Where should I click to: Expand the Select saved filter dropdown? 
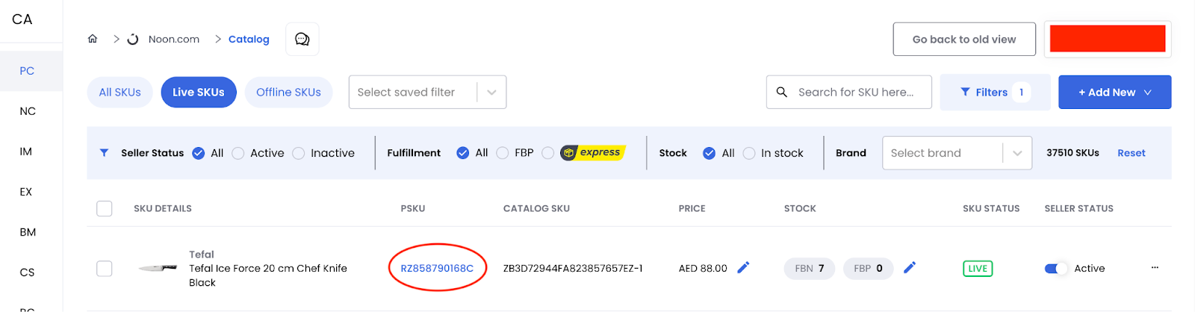tap(427, 92)
